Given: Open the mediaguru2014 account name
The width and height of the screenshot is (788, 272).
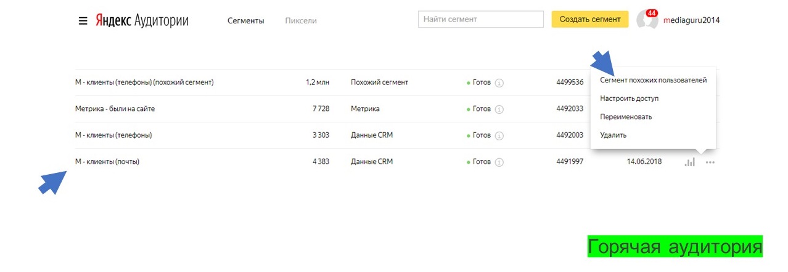Looking at the screenshot, I should pos(691,20).
